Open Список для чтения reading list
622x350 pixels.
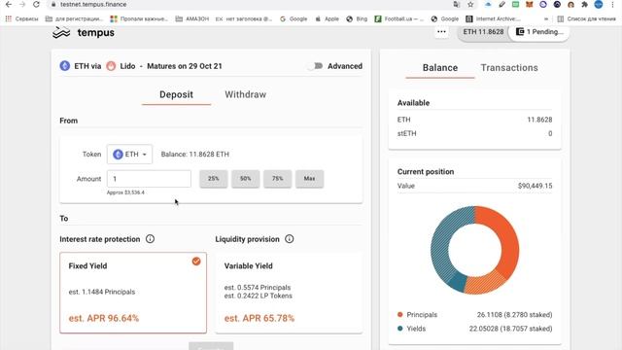[586, 18]
